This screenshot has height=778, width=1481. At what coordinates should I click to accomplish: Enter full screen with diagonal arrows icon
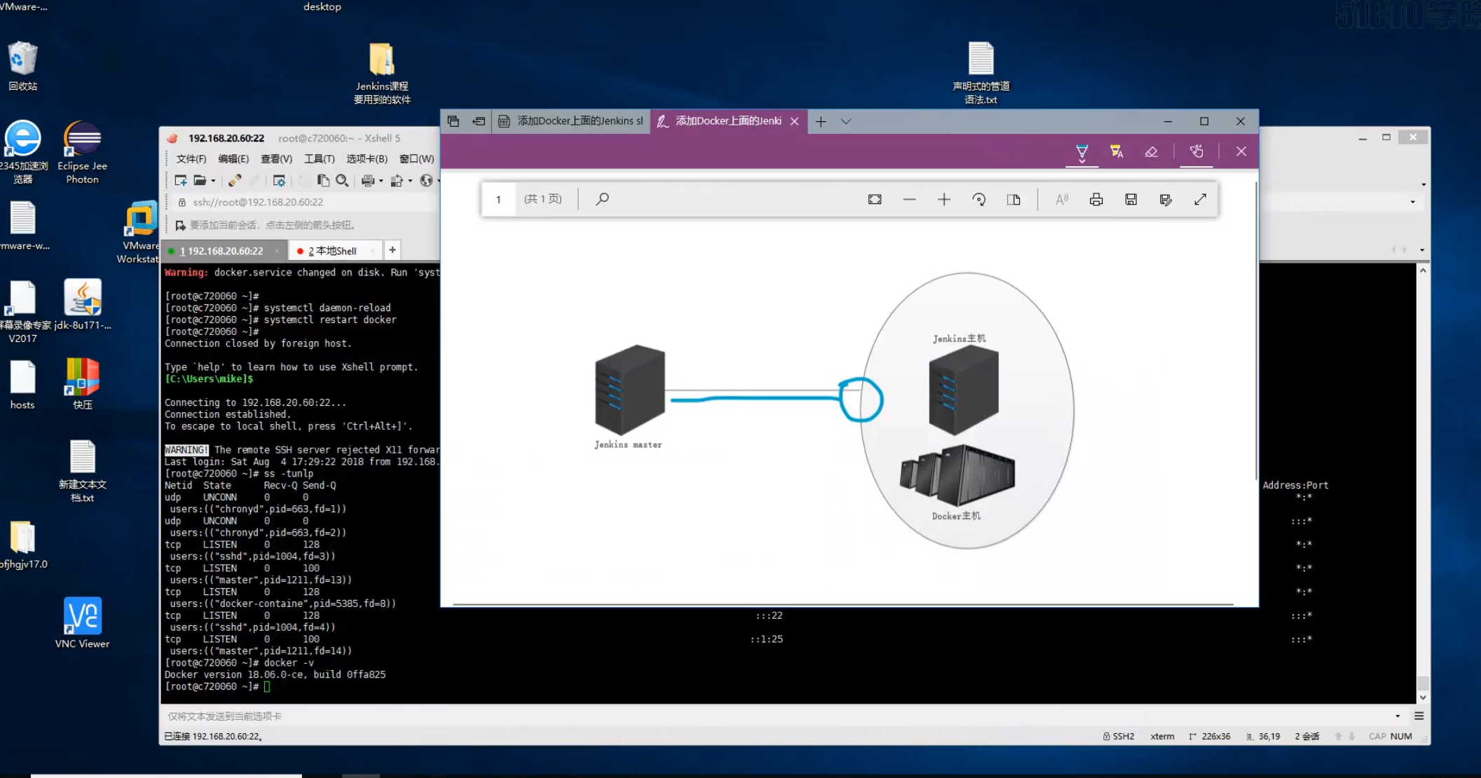pos(1200,200)
